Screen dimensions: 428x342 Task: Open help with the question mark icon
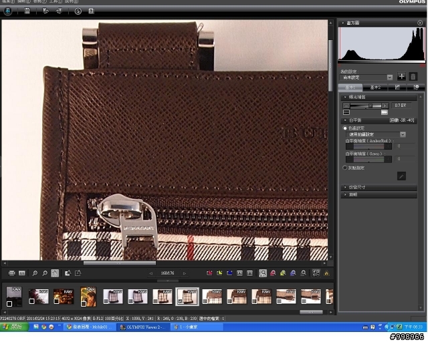click(91, 11)
